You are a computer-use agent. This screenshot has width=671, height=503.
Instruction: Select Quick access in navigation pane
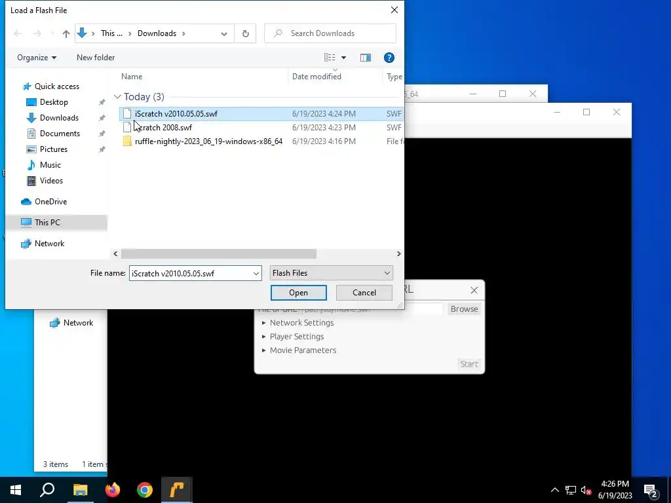coord(56,86)
